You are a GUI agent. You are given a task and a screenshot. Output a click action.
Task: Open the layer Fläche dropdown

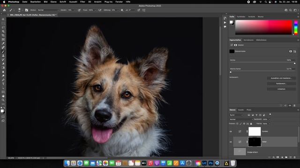[270, 124]
